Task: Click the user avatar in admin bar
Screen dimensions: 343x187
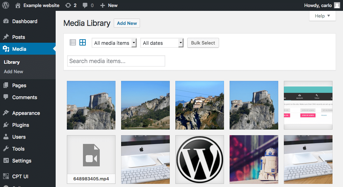Action: [x=337, y=5]
